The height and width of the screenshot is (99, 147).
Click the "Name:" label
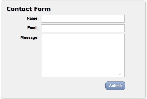tap(33, 18)
